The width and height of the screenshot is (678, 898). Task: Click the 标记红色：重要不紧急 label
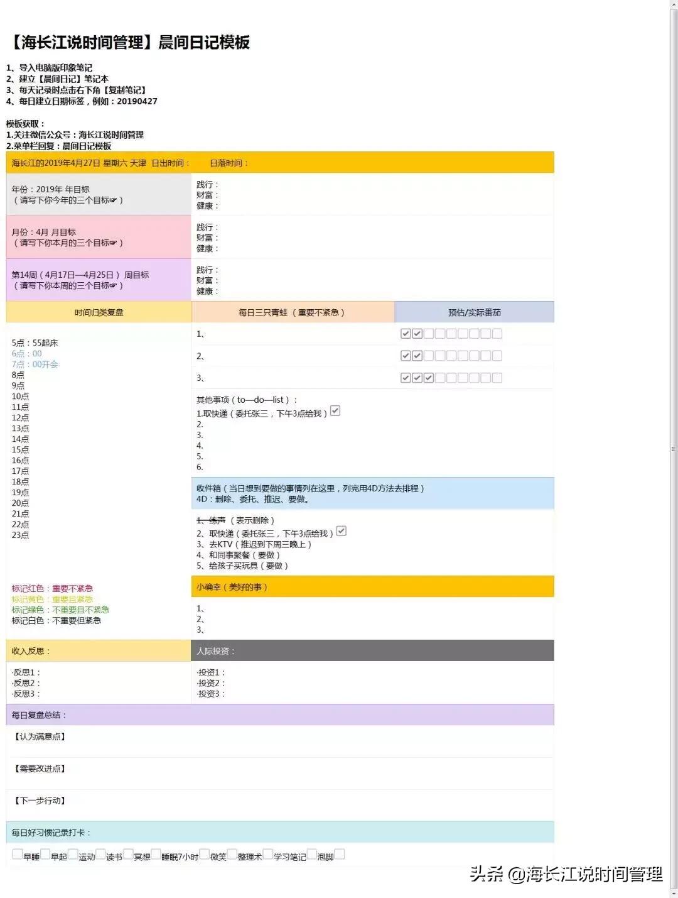click(x=51, y=588)
